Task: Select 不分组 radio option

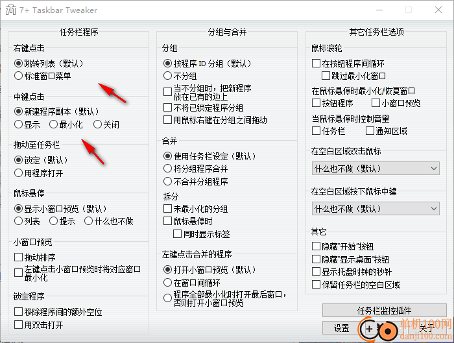Action: [167, 76]
